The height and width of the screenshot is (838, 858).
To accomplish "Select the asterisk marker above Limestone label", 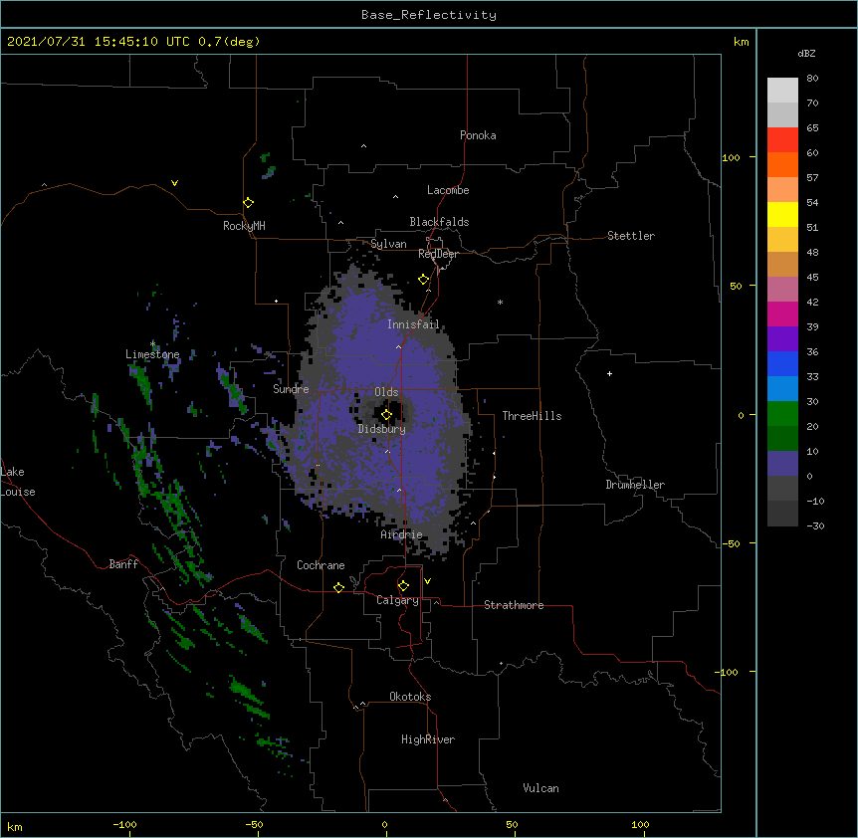I will [152, 343].
